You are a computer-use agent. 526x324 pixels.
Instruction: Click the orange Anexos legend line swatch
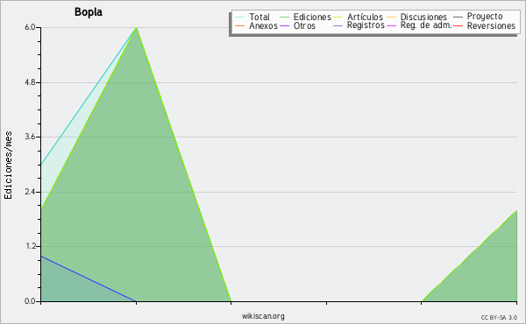(x=240, y=25)
